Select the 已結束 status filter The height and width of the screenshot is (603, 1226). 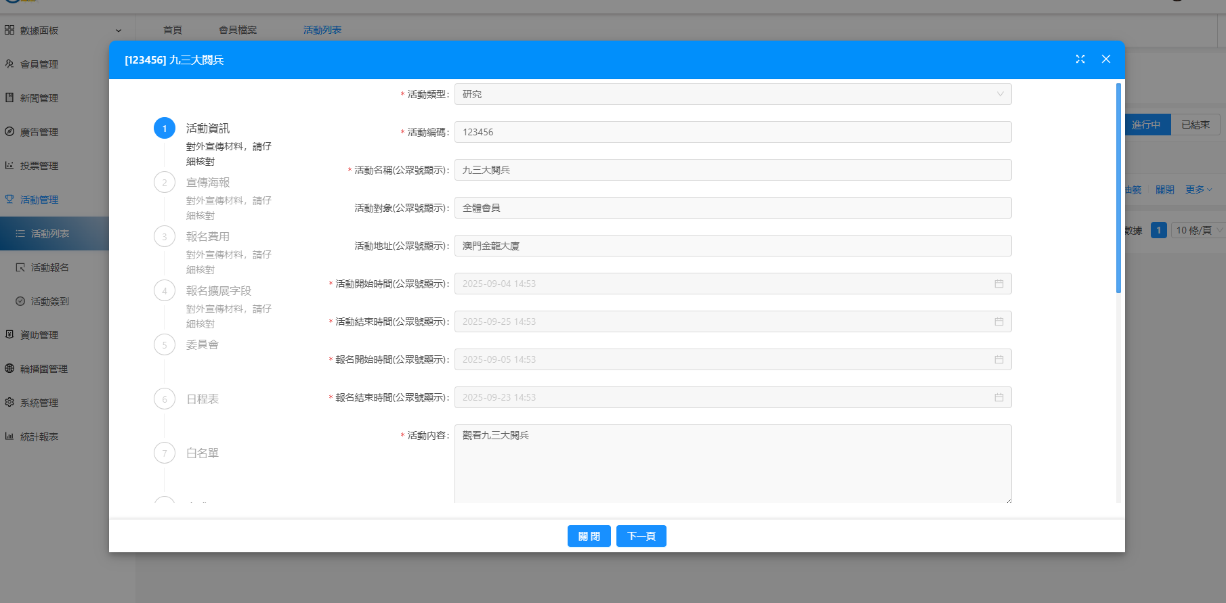[1195, 125]
